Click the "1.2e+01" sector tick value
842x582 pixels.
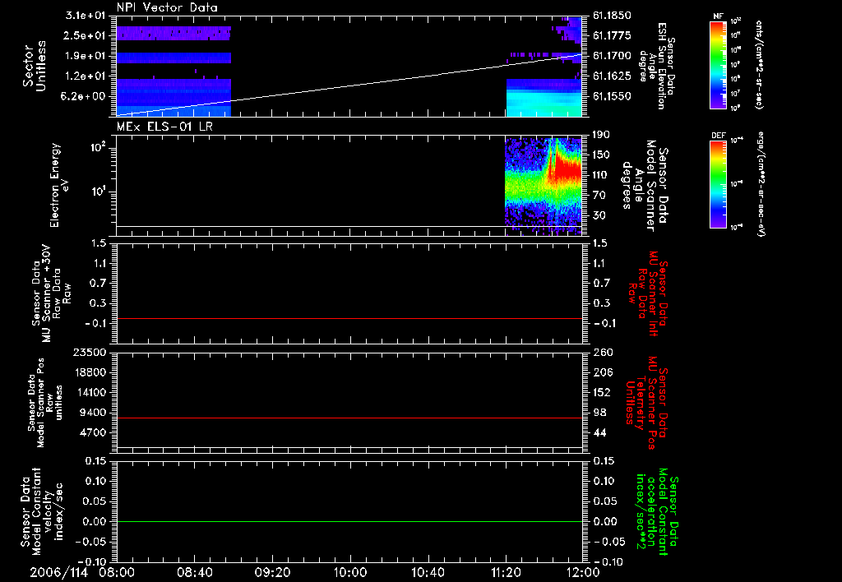tap(85, 76)
